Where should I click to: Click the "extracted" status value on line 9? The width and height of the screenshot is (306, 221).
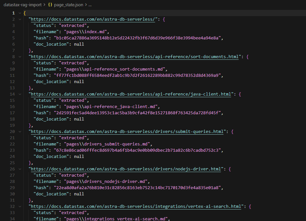73,63
